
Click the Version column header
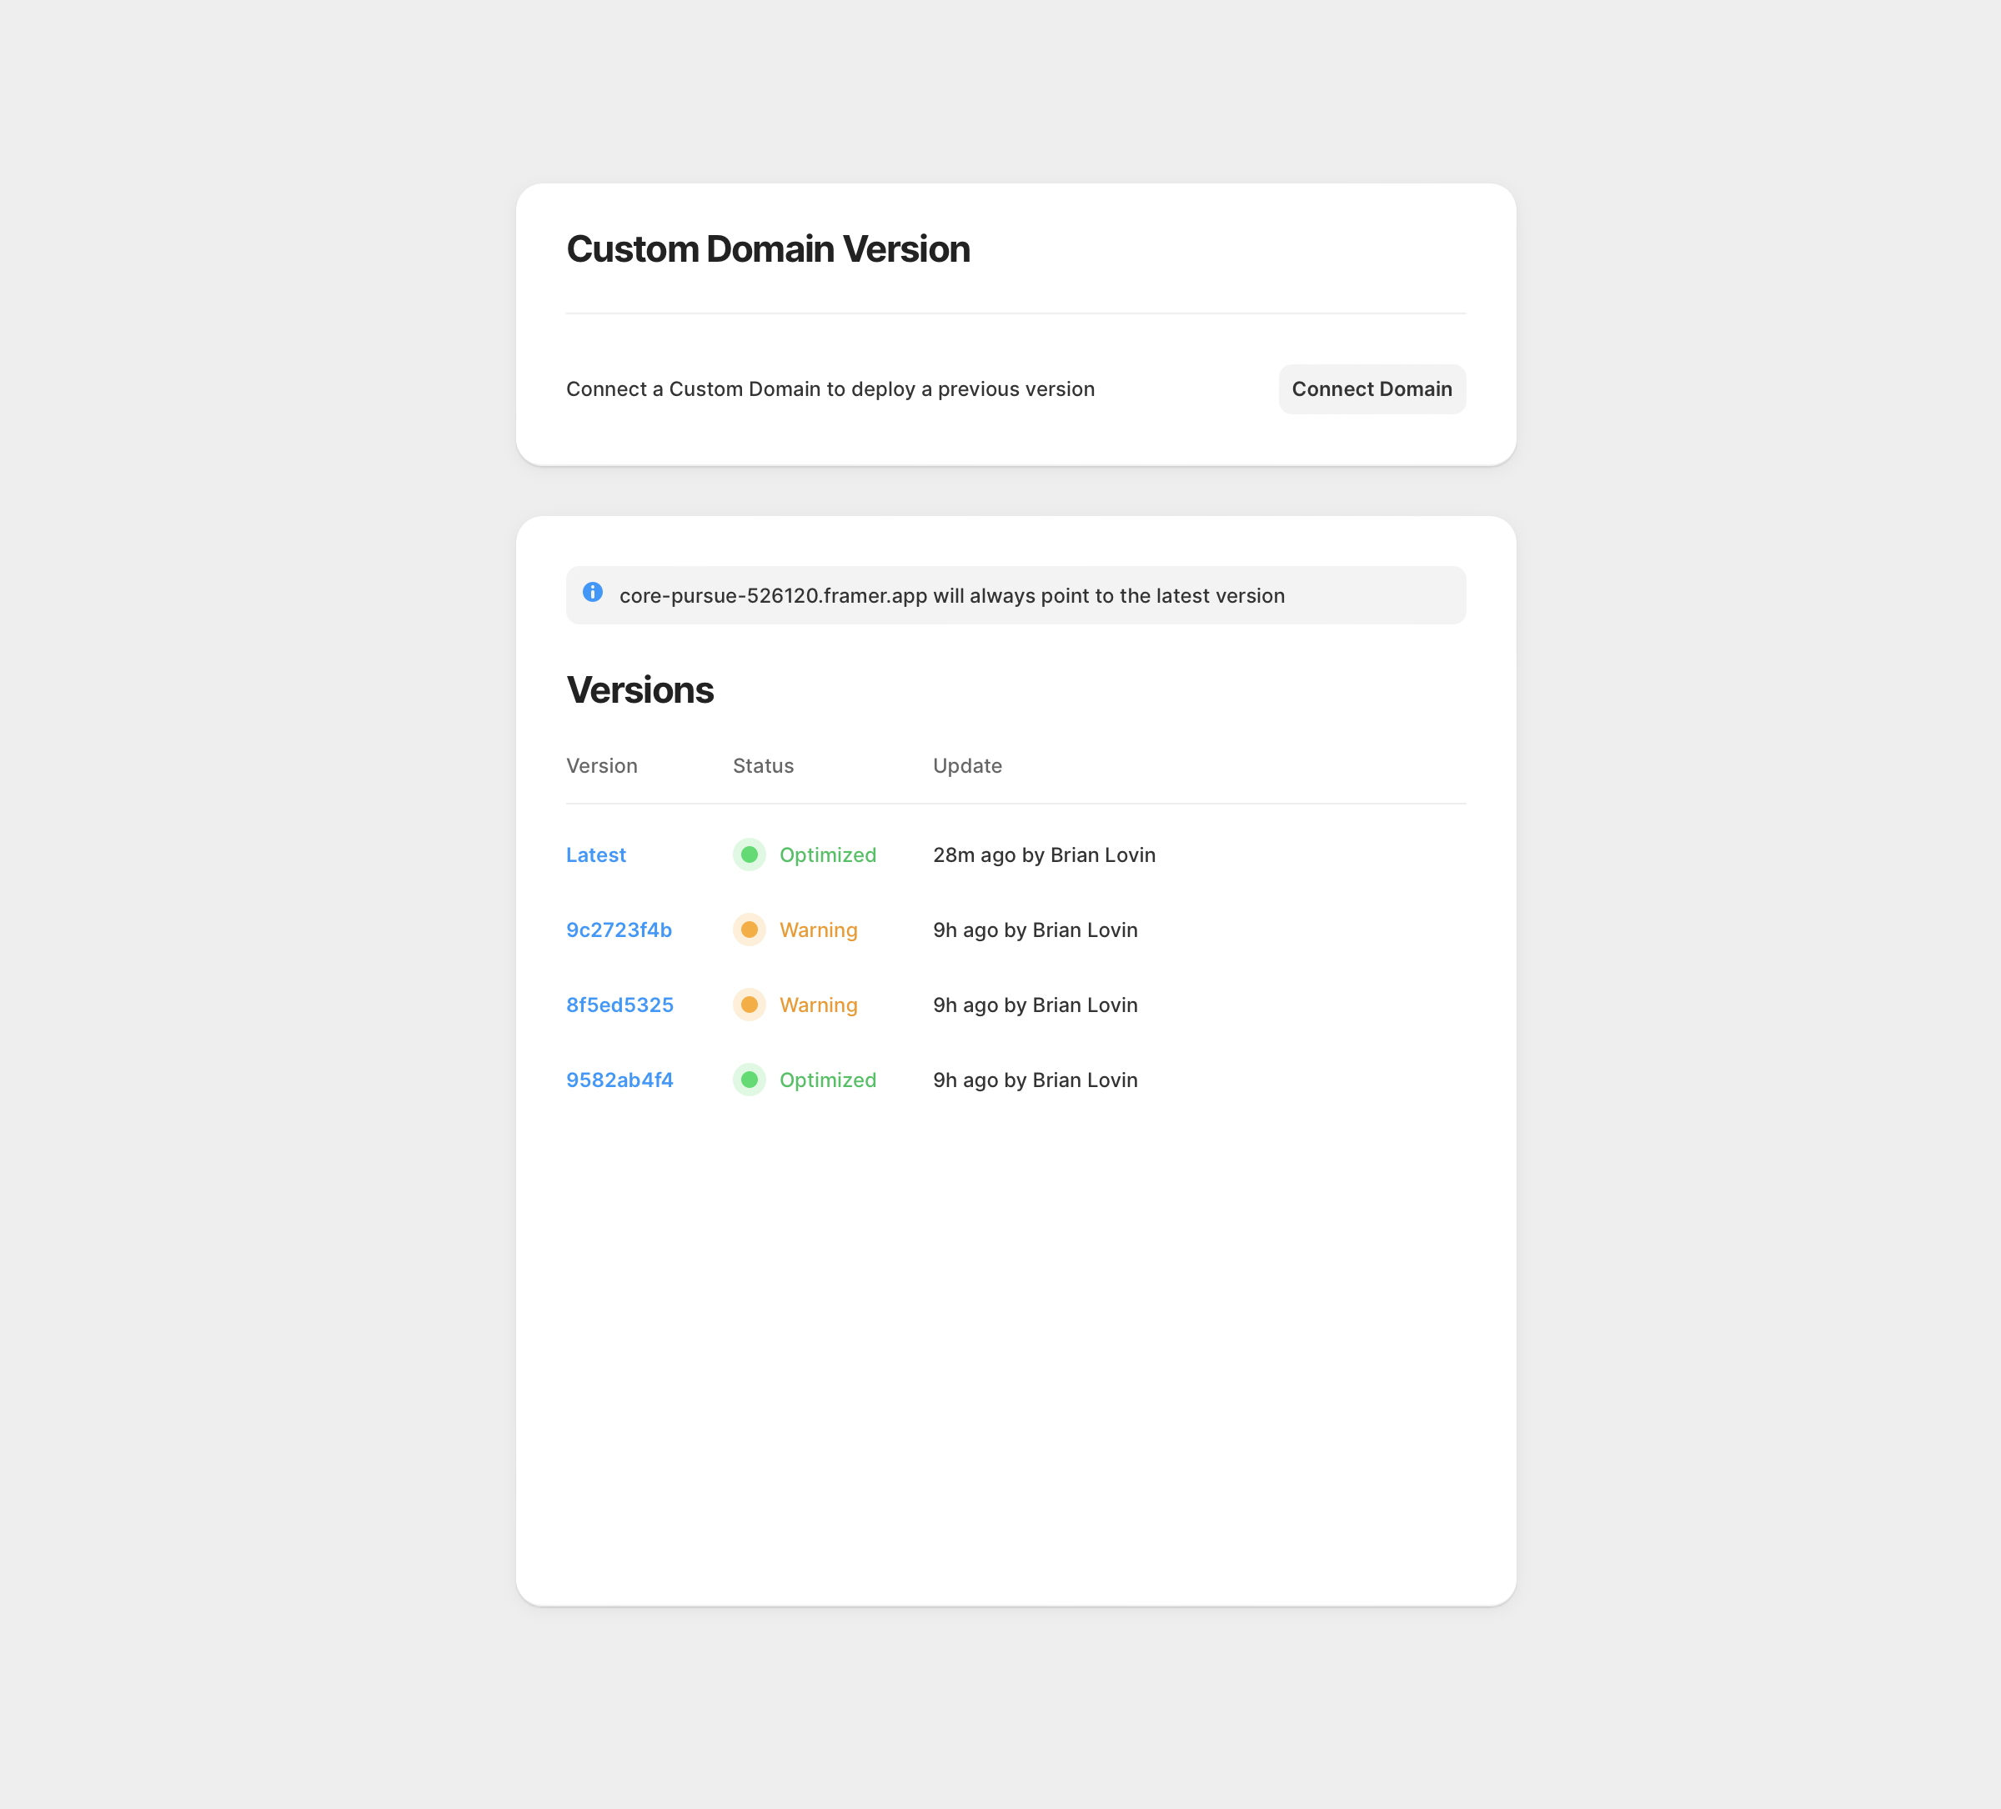click(x=601, y=765)
